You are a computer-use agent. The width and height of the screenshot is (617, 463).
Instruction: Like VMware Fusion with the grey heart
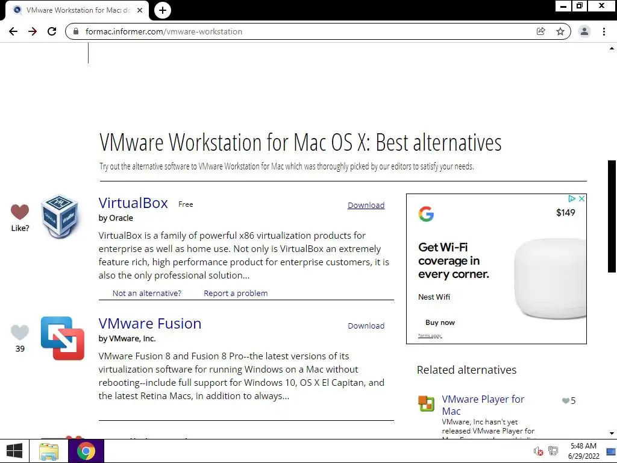[20, 332]
